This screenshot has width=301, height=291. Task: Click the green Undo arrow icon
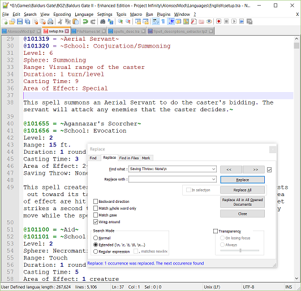pos(85,21)
